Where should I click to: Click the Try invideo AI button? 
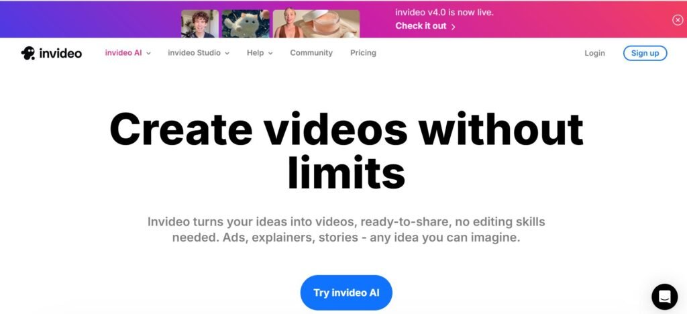[x=346, y=293]
